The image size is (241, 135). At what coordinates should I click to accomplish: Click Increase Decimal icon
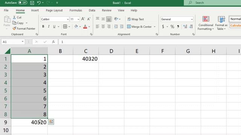[185, 27]
